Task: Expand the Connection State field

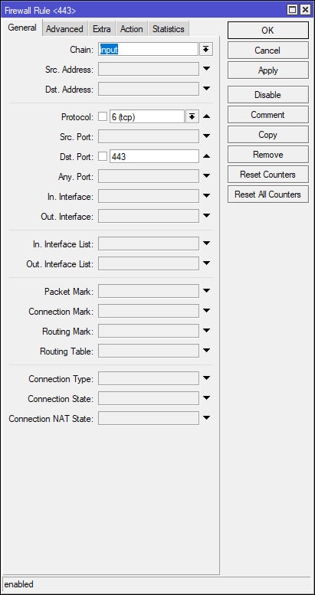Action: coord(206,398)
